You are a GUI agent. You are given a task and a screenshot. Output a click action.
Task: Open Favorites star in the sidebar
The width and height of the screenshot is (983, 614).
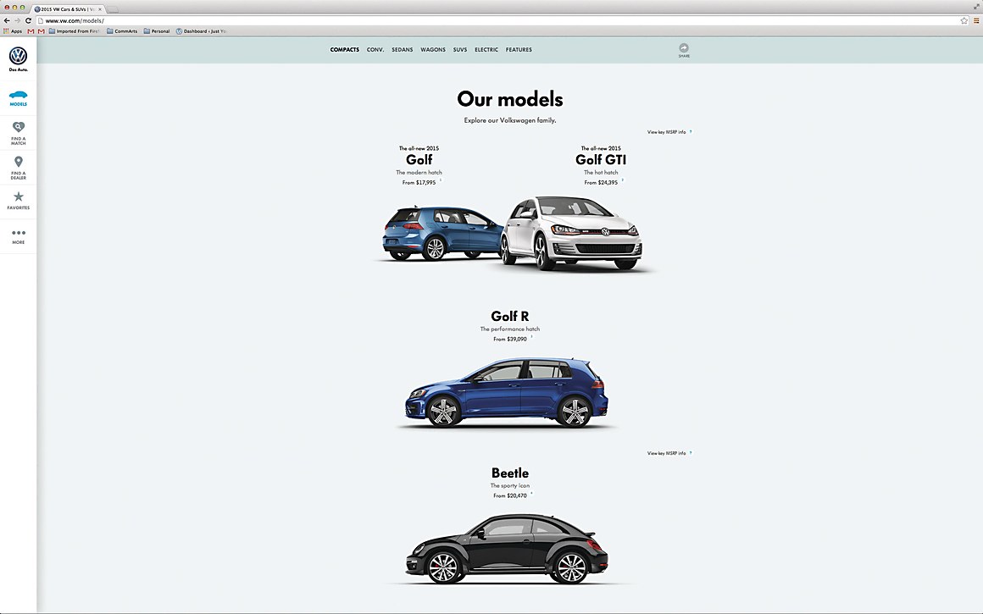[x=18, y=201]
